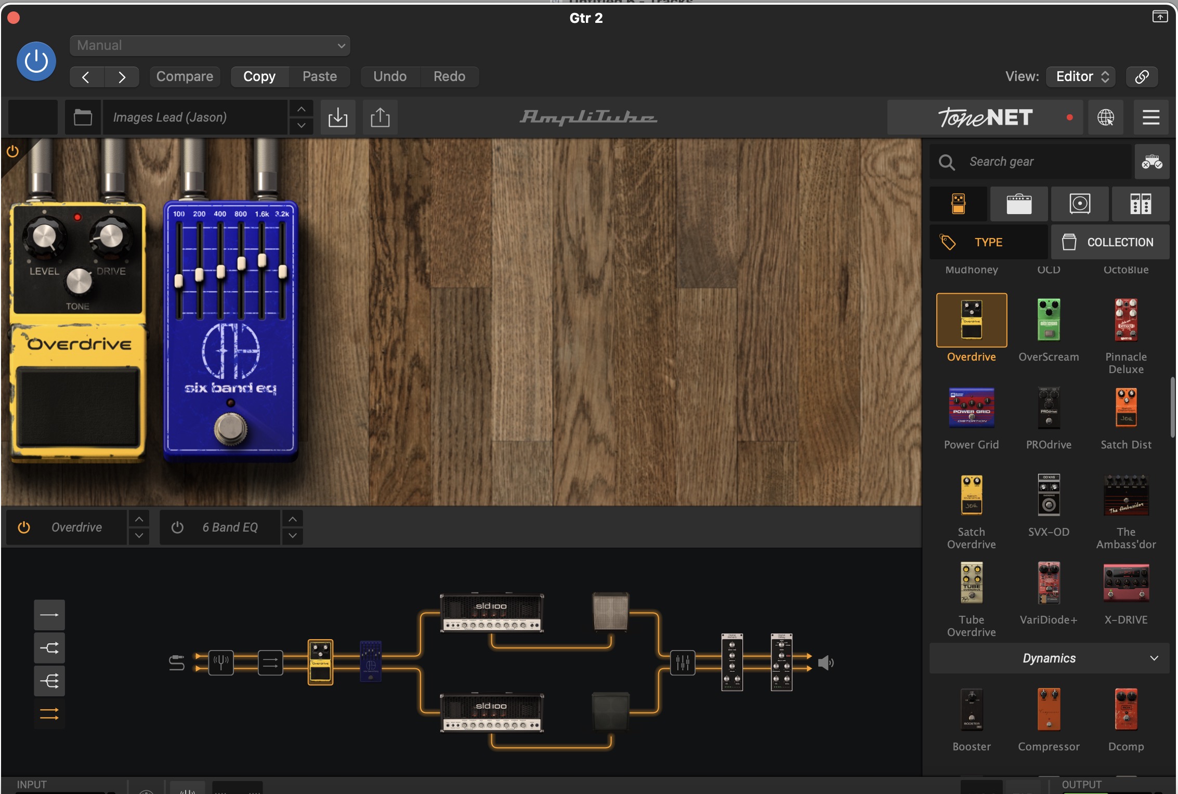The height and width of the screenshot is (794, 1178).
Task: Open the hamburger main menu
Action: point(1151,117)
